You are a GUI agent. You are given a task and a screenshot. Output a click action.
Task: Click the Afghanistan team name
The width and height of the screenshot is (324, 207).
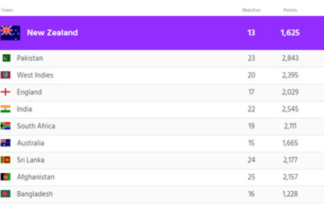tap(36, 177)
